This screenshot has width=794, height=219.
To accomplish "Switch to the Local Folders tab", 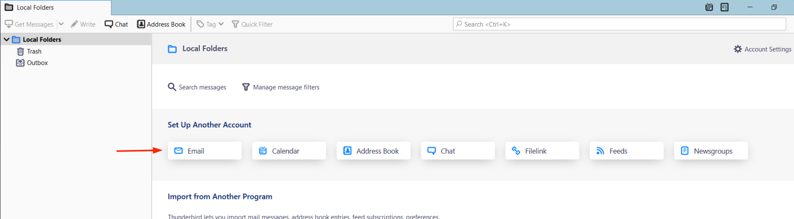I will tap(56, 7).
